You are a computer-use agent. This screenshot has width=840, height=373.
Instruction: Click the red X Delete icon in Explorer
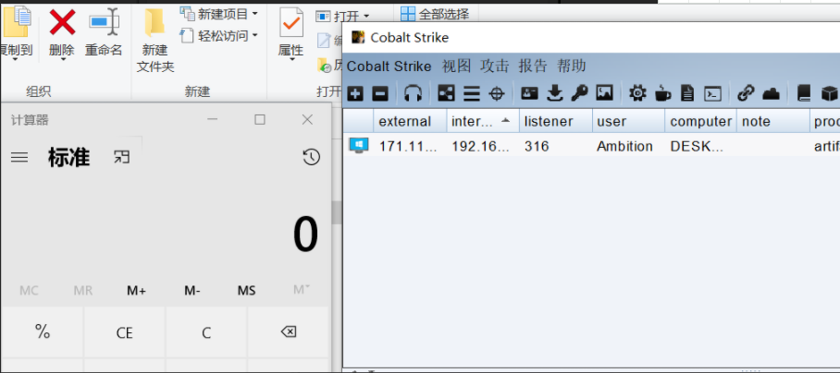coord(62,22)
